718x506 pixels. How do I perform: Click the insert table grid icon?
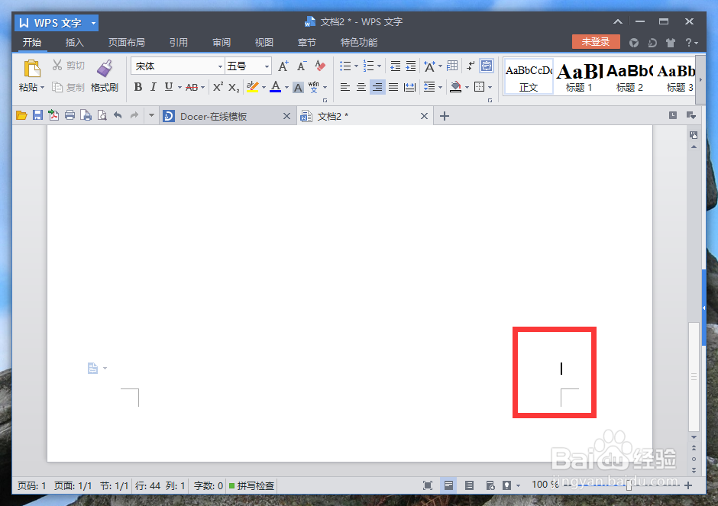coord(452,66)
